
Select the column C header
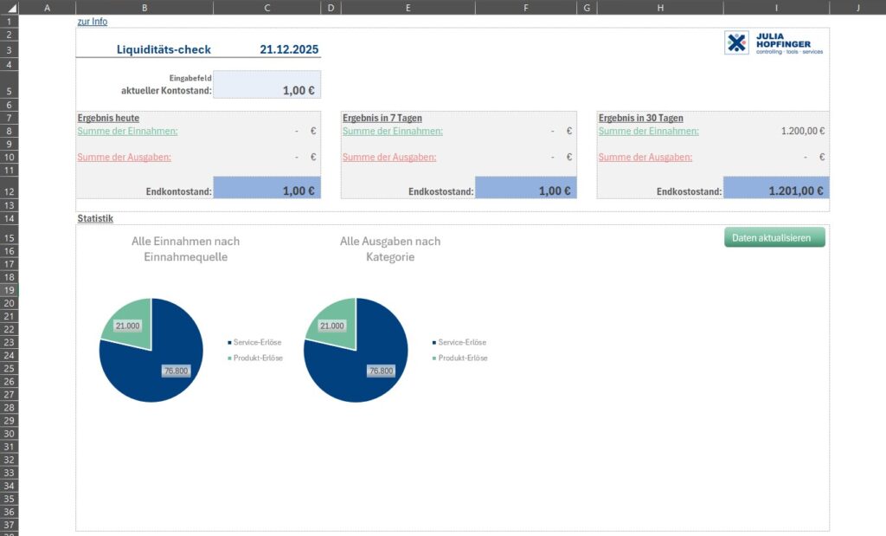(x=266, y=7)
